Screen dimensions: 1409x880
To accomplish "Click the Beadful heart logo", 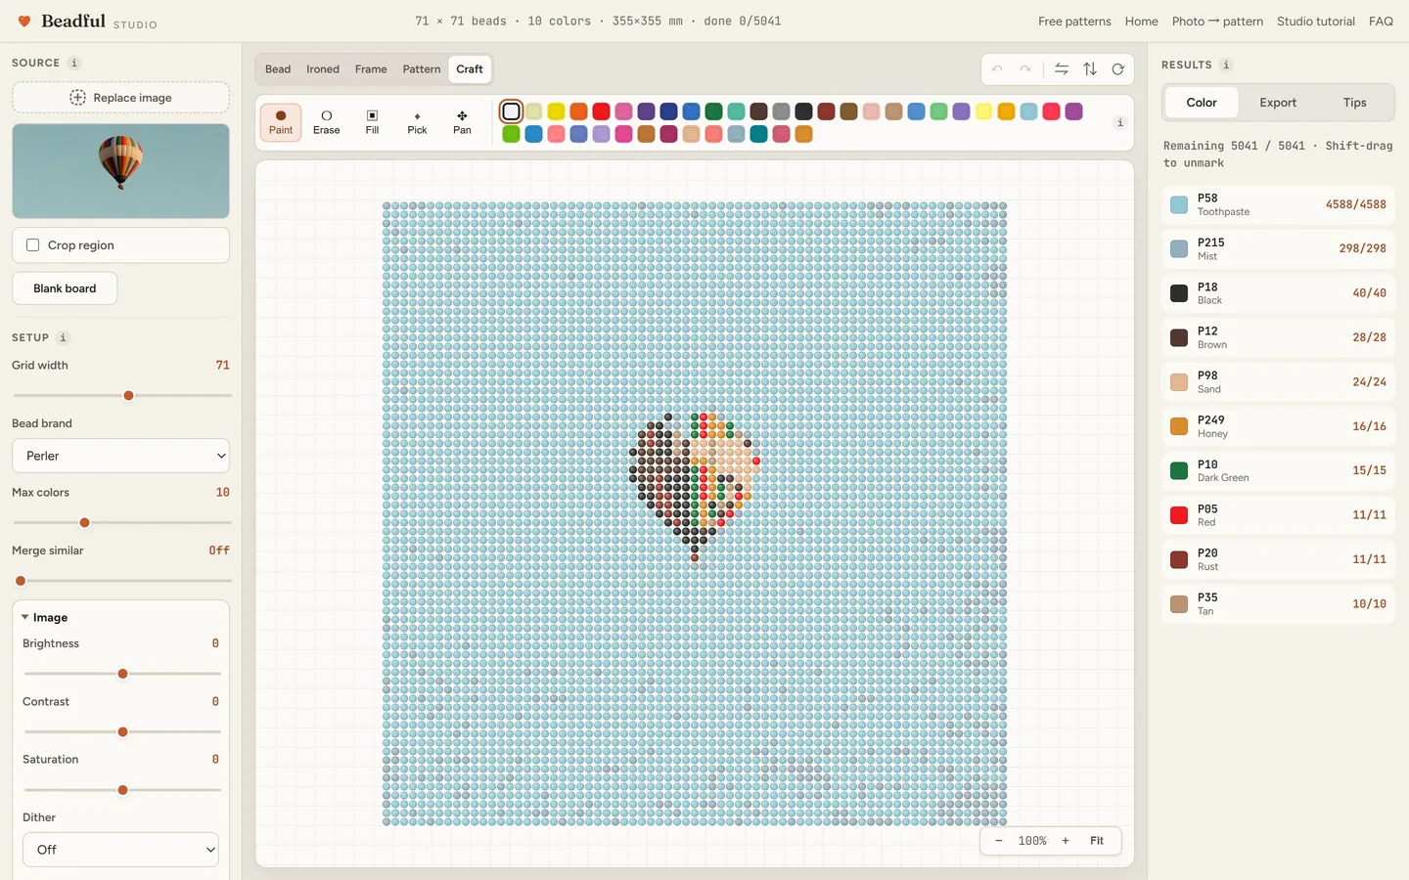I will coord(24,22).
